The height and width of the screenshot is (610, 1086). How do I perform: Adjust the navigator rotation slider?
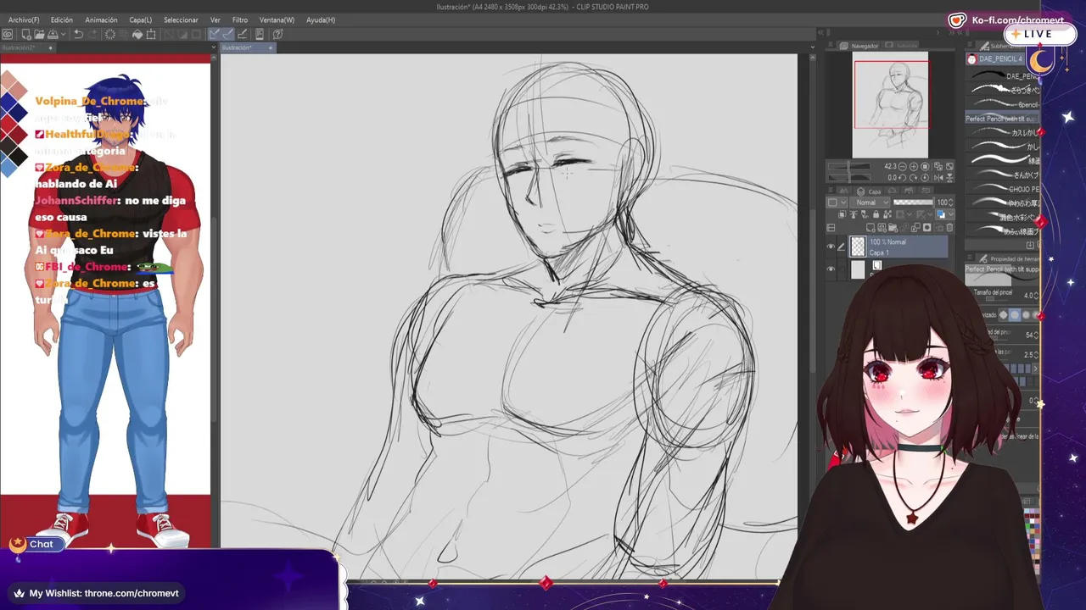(x=848, y=178)
